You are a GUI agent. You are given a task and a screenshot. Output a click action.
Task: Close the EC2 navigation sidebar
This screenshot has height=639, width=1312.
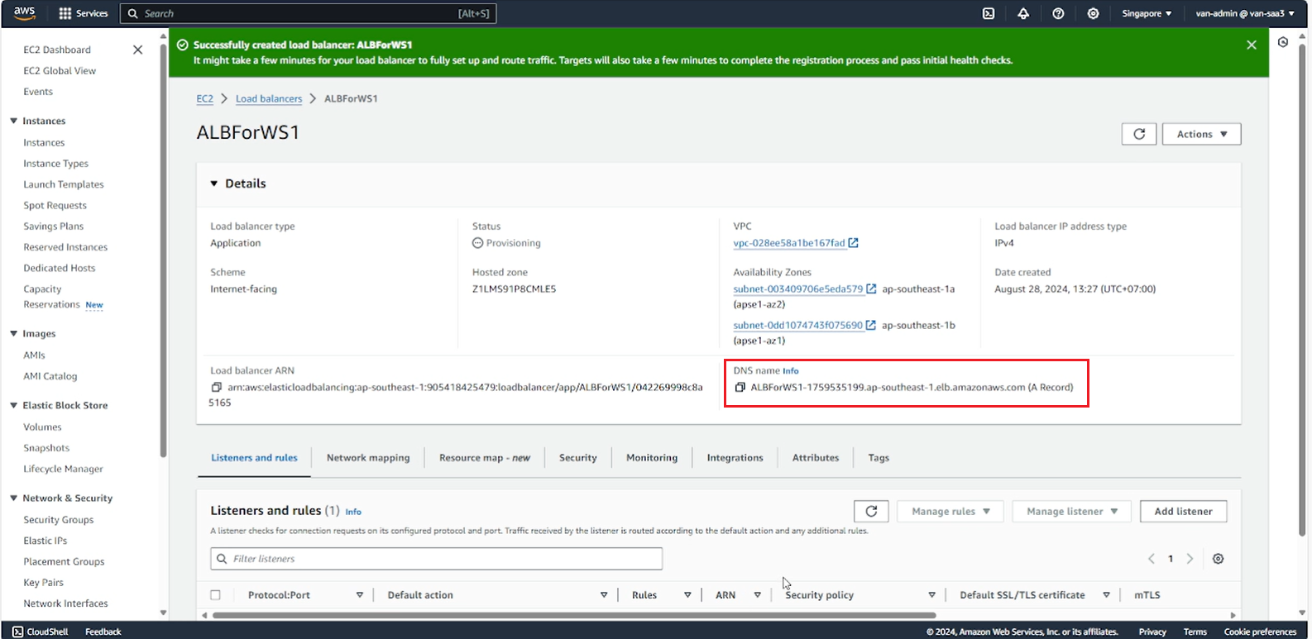(137, 50)
